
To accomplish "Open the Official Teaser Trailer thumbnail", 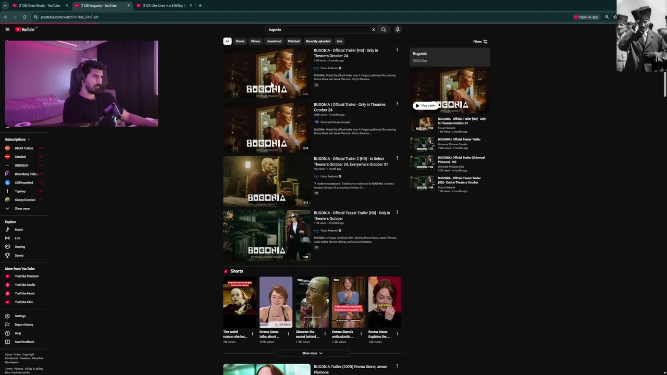I will click(267, 235).
